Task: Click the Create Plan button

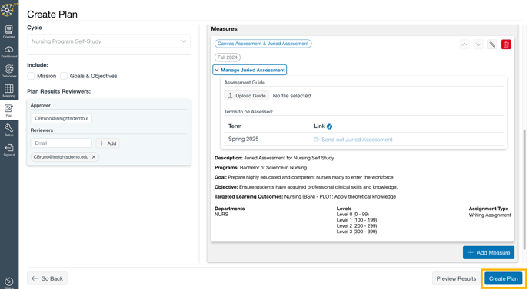Action: tap(503, 278)
